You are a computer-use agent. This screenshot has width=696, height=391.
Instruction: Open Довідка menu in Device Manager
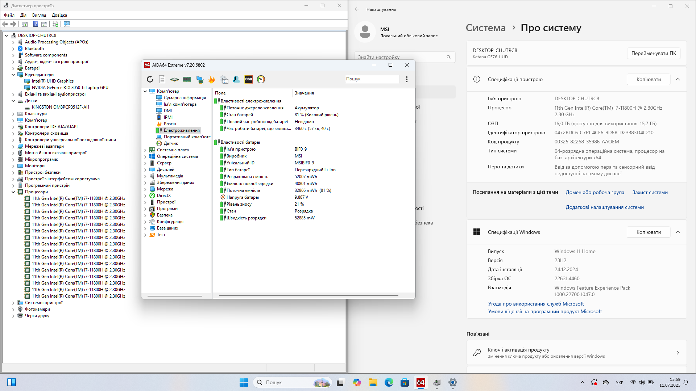(x=59, y=15)
